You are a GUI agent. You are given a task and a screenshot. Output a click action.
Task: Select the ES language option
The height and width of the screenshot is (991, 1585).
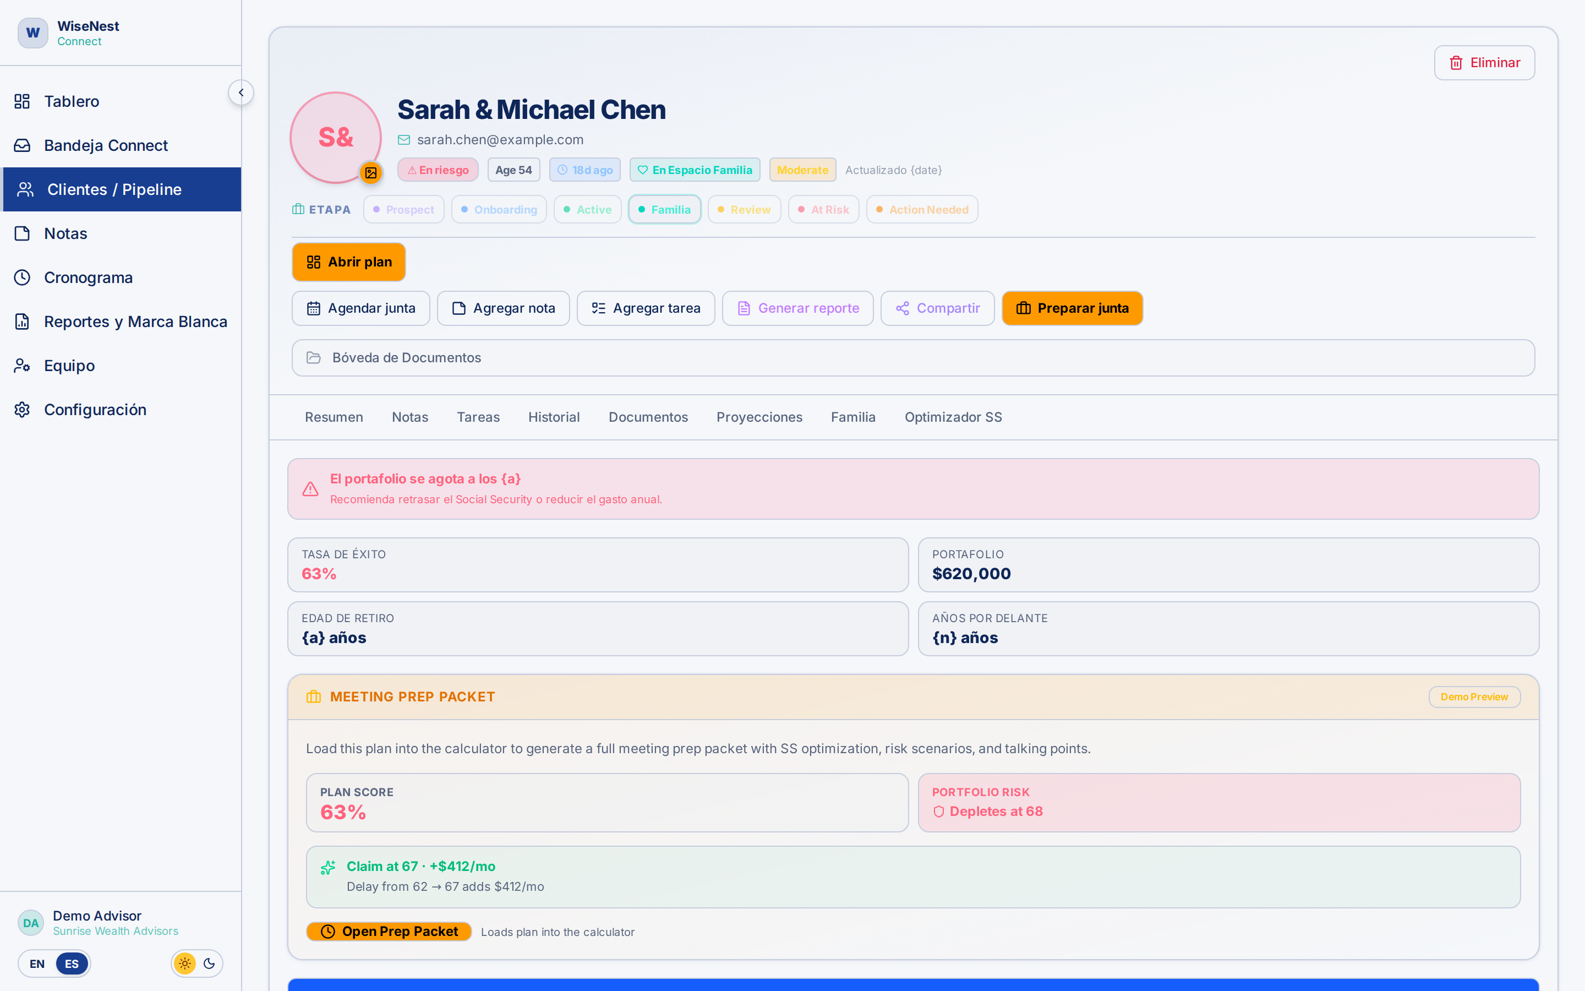(x=72, y=963)
